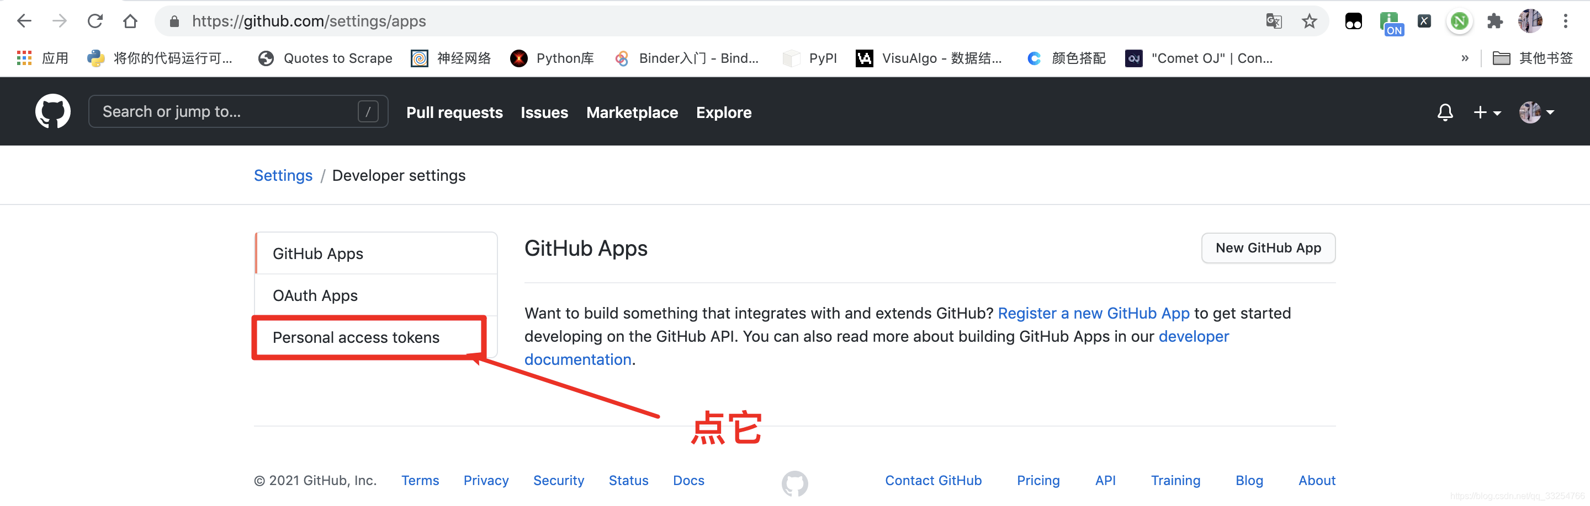
Task: Click the New GitHub App button
Action: point(1268,247)
